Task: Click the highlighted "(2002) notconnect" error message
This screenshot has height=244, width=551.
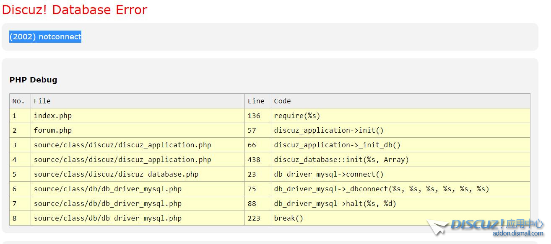Action: tap(45, 37)
